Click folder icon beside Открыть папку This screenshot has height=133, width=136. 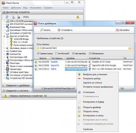(79, 111)
